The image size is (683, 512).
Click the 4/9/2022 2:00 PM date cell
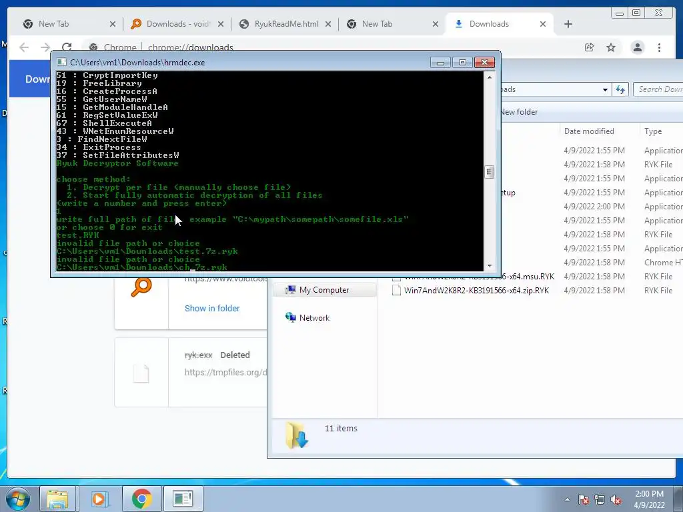pyautogui.click(x=594, y=207)
